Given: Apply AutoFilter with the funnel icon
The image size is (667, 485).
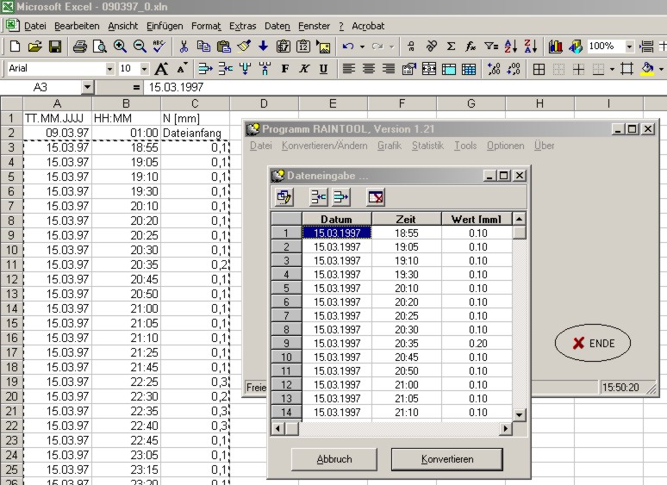Looking at the screenshot, I should point(491,47).
